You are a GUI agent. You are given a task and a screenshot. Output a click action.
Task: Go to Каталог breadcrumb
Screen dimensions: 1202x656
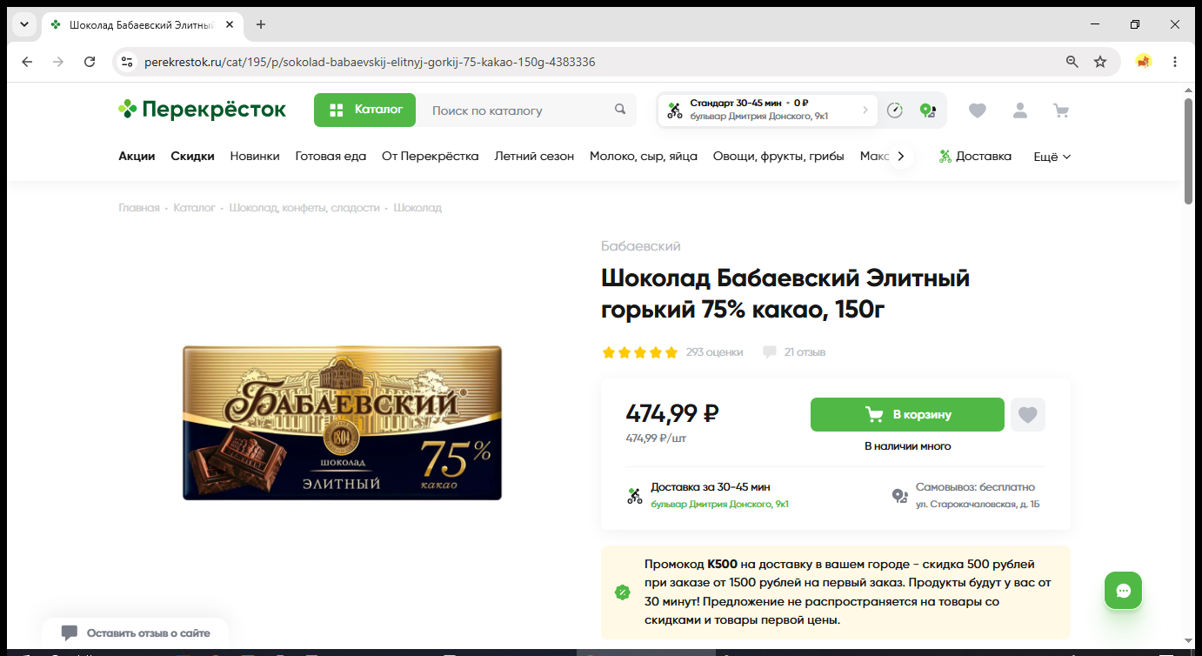[x=194, y=208]
